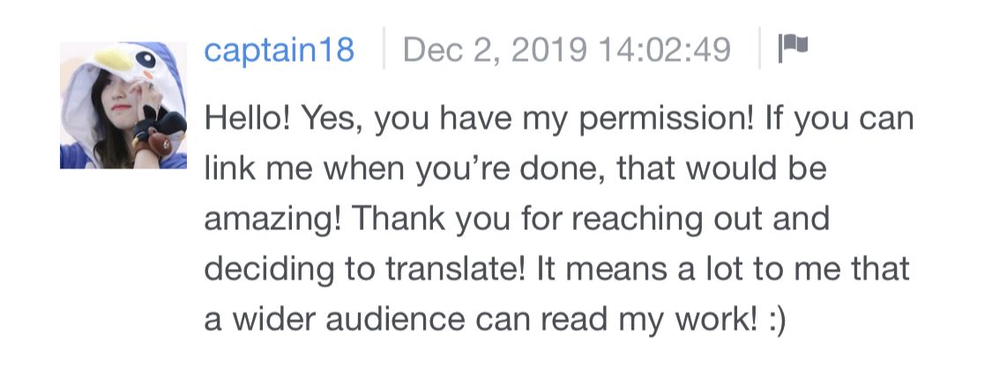Open captain18's profile via the username
Viewport: 992px width, 373px height.
click(x=279, y=49)
